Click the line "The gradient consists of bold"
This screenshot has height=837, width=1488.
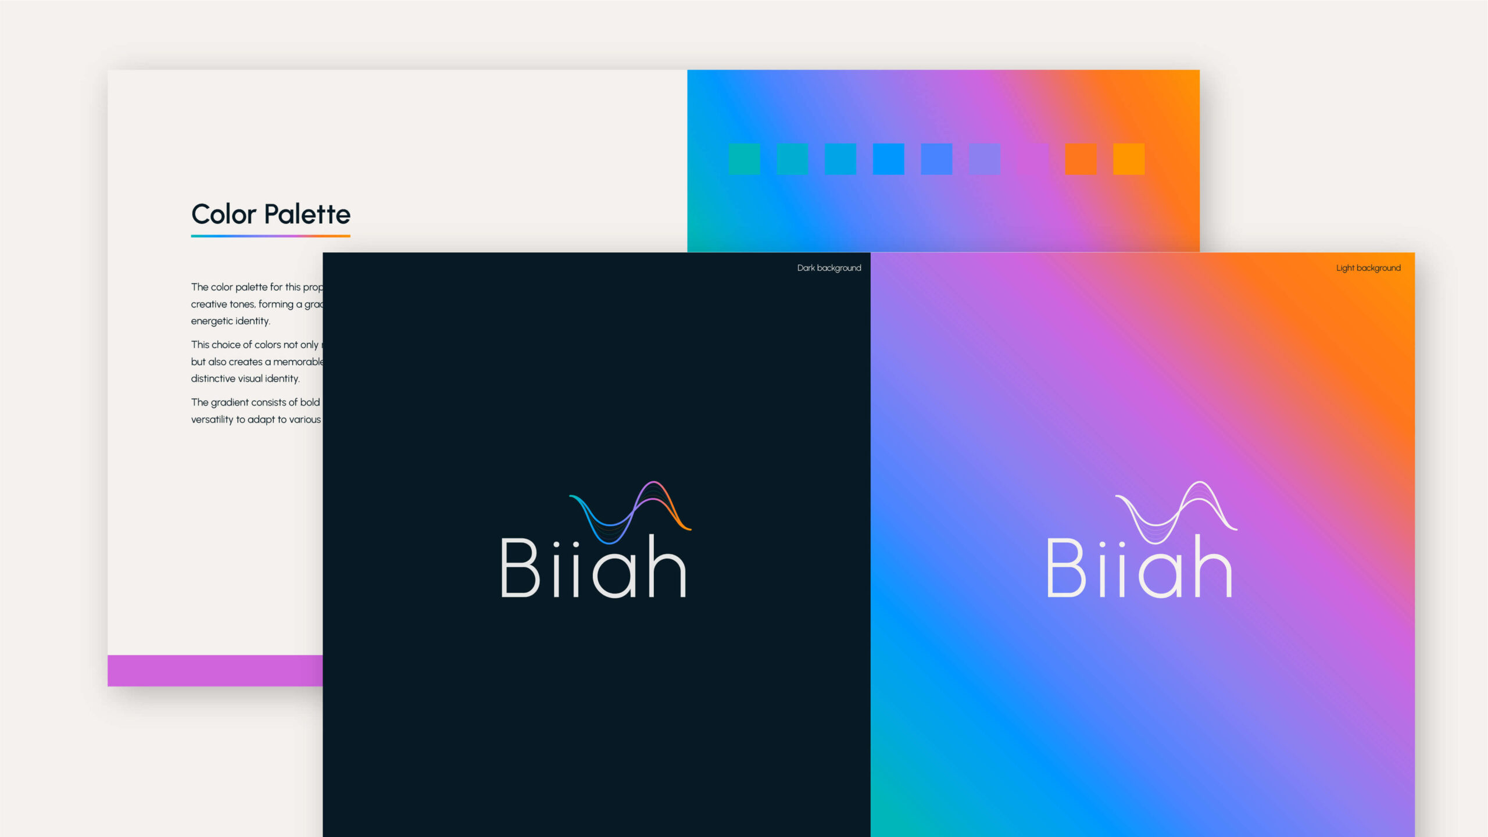pyautogui.click(x=256, y=402)
